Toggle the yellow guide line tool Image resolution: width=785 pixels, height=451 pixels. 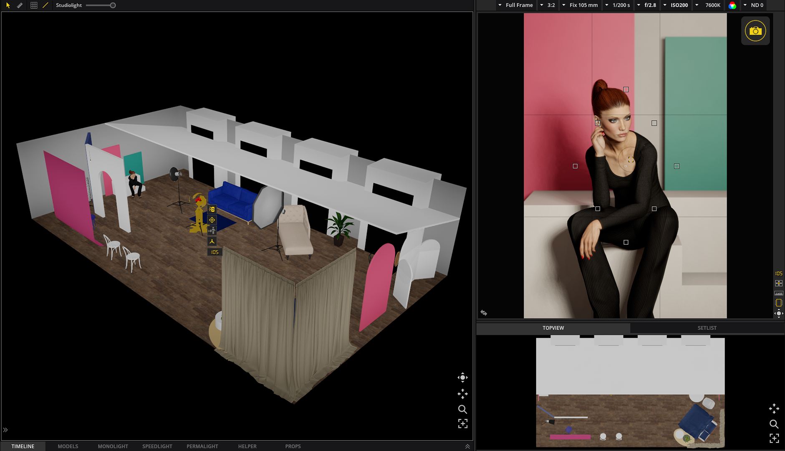coord(45,5)
